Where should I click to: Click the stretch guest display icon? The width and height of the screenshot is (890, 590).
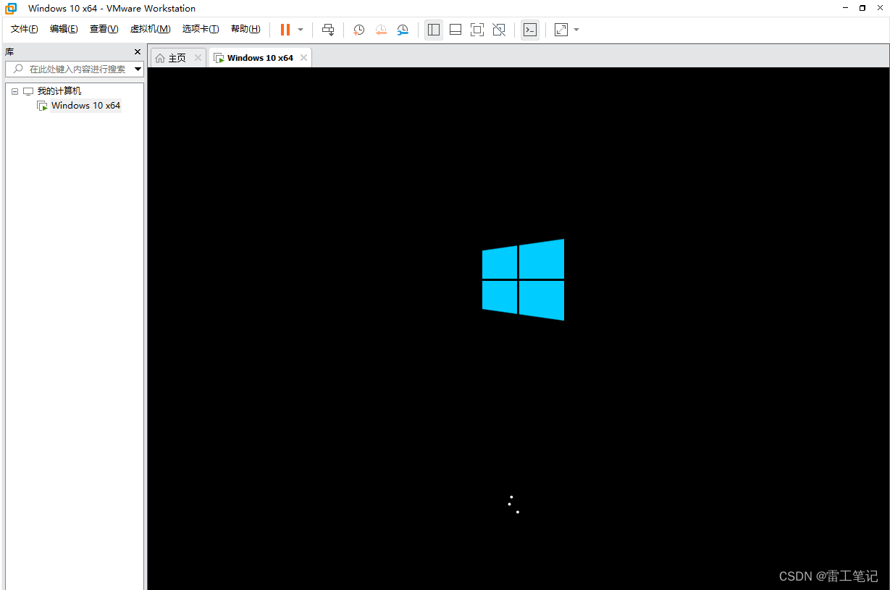561,30
